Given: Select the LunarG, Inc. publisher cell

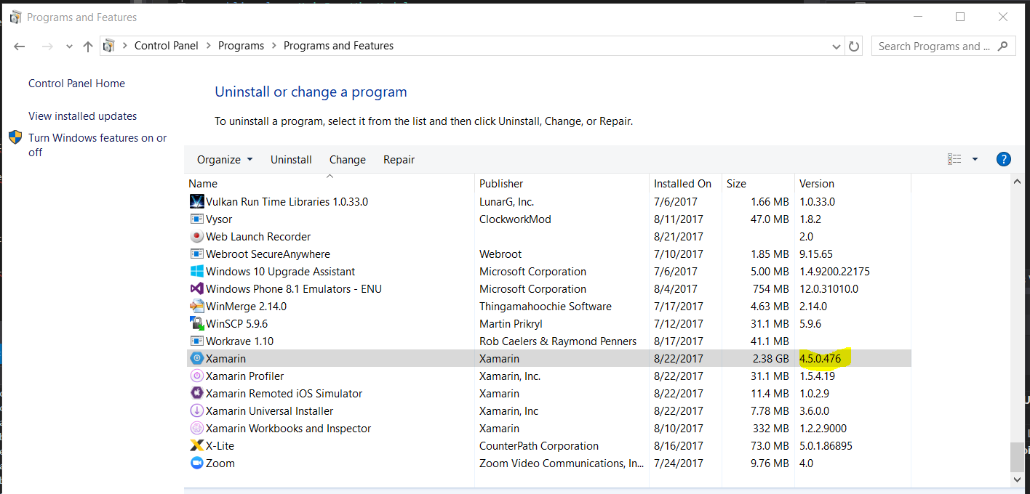Looking at the screenshot, I should pyautogui.click(x=506, y=201).
